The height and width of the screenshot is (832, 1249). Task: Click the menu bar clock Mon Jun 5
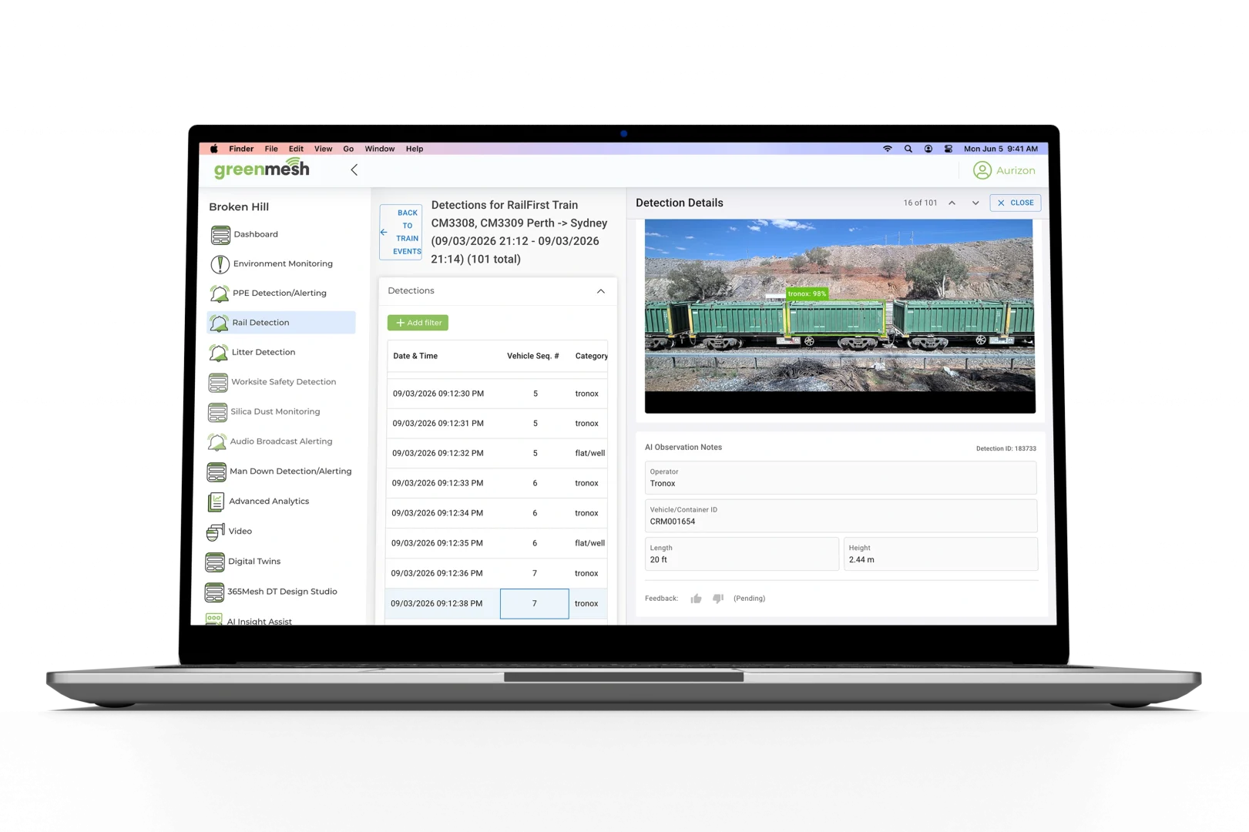pos(1000,149)
